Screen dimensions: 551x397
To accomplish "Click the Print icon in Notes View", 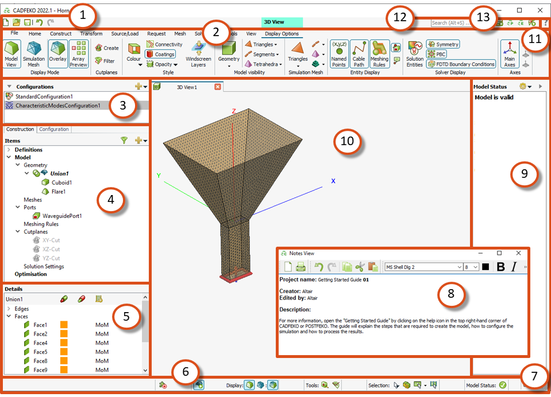I will pyautogui.click(x=300, y=267).
